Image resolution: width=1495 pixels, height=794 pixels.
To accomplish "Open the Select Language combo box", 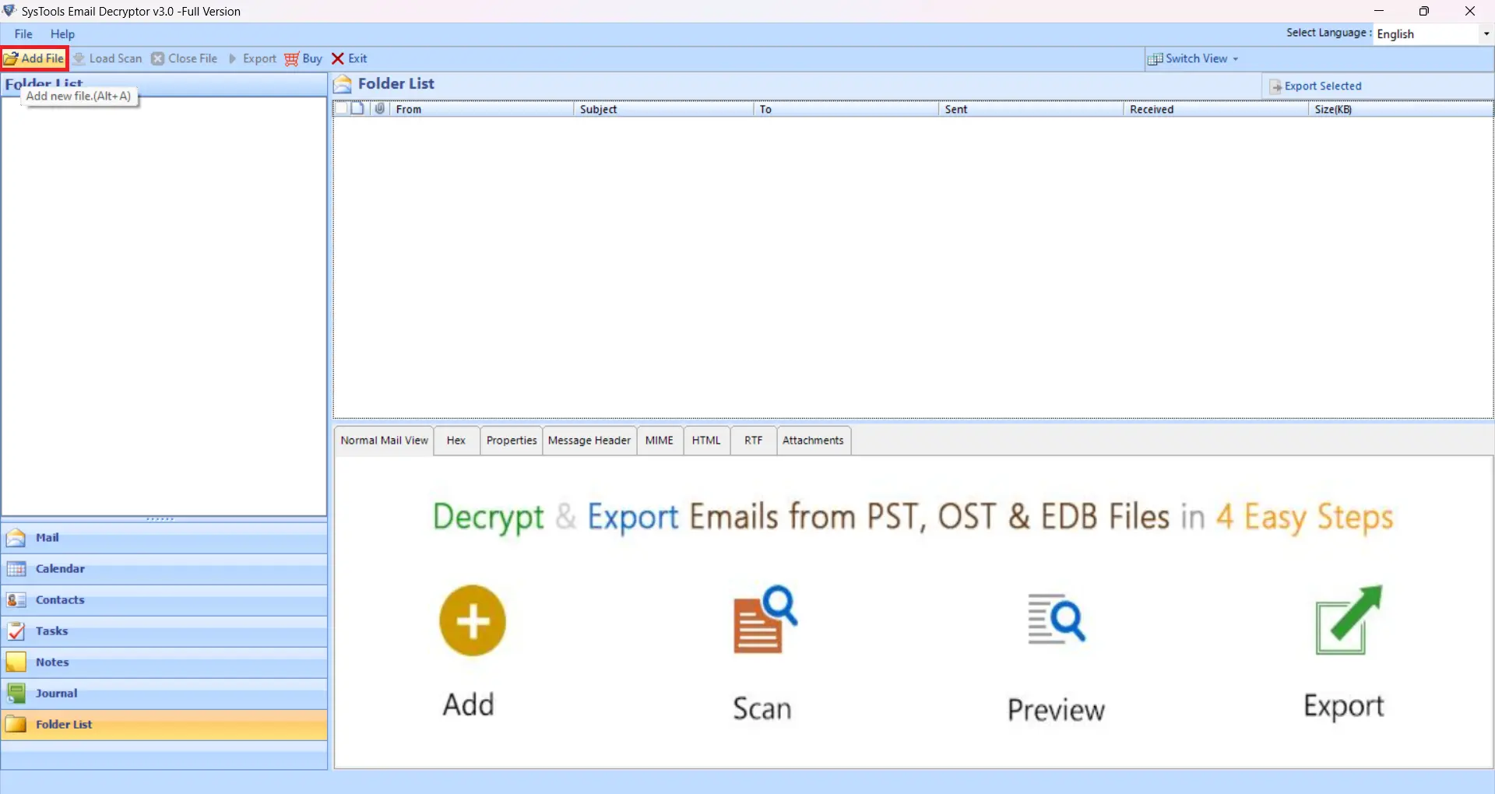I will 1433,34.
